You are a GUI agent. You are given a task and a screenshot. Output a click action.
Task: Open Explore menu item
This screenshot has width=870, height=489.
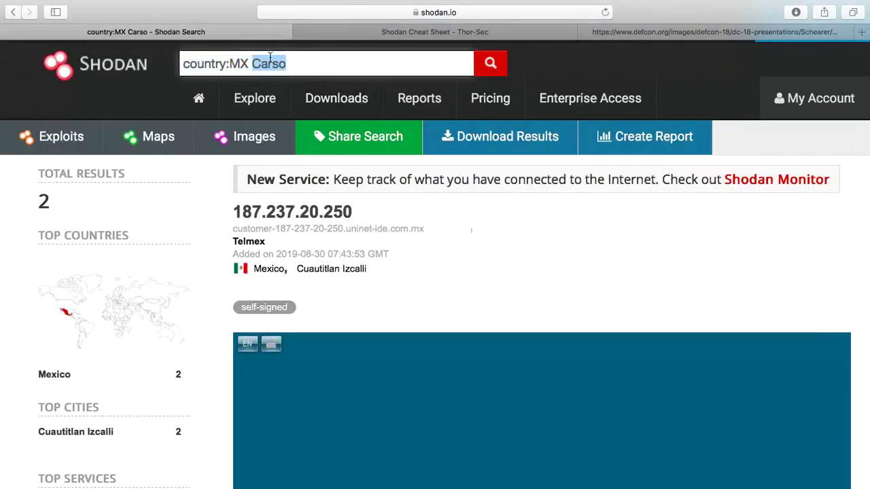point(255,98)
